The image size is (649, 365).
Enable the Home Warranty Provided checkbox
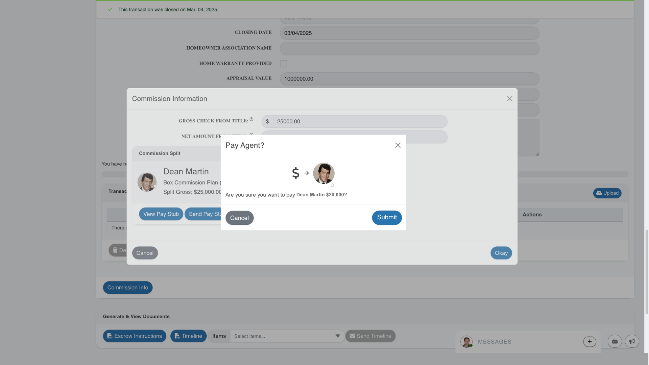click(x=283, y=64)
